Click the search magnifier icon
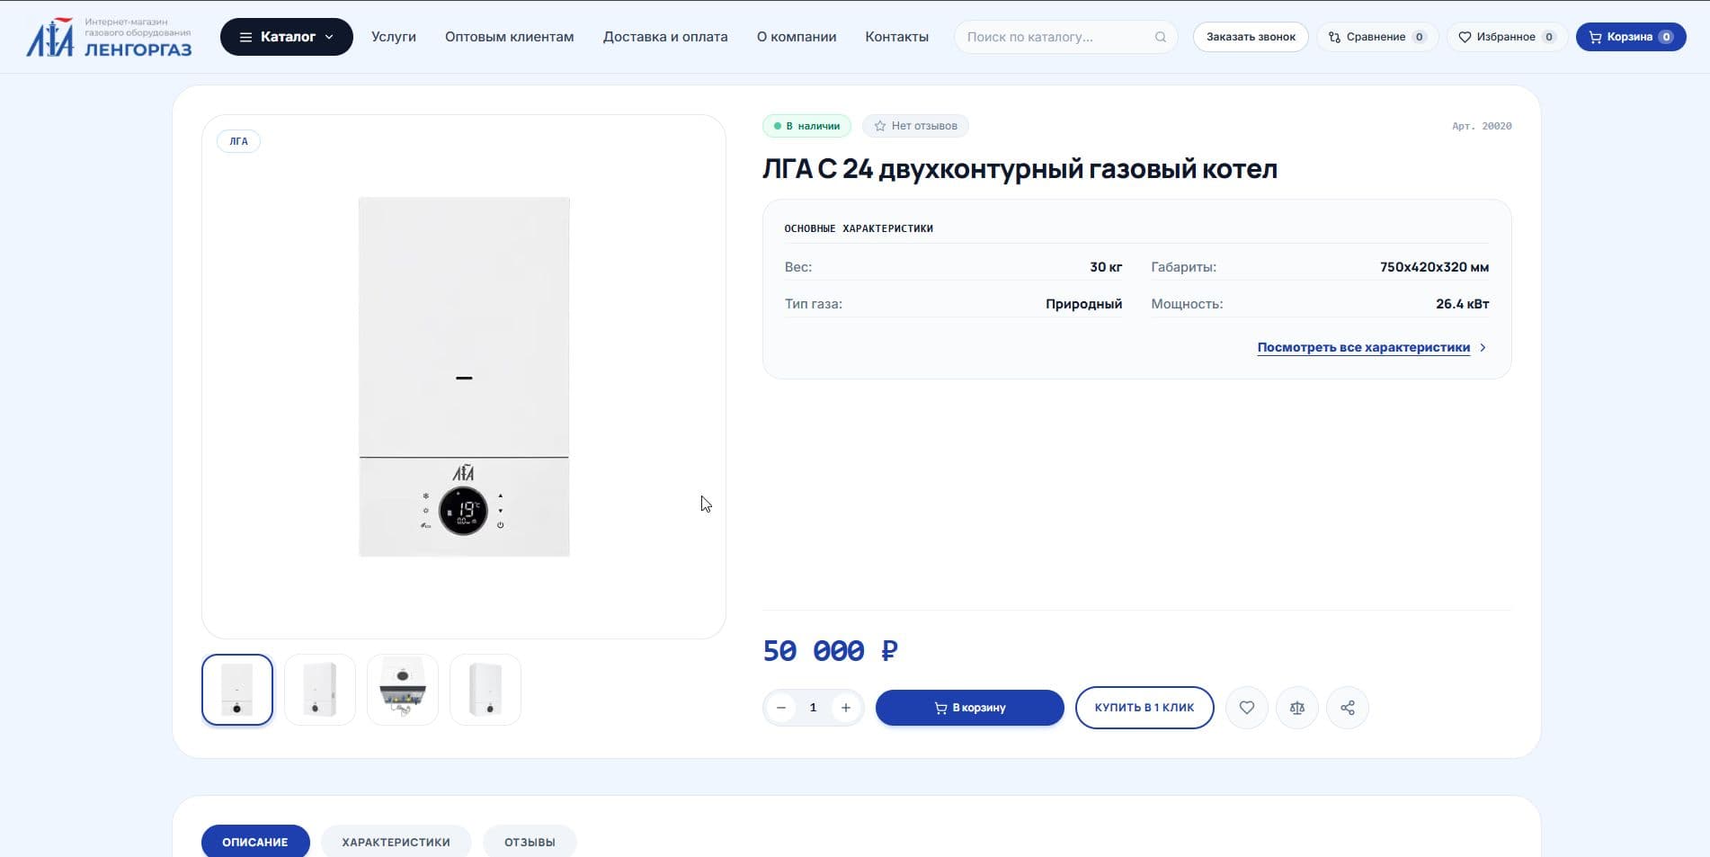Screen dimensions: 1710x857 click(1161, 37)
